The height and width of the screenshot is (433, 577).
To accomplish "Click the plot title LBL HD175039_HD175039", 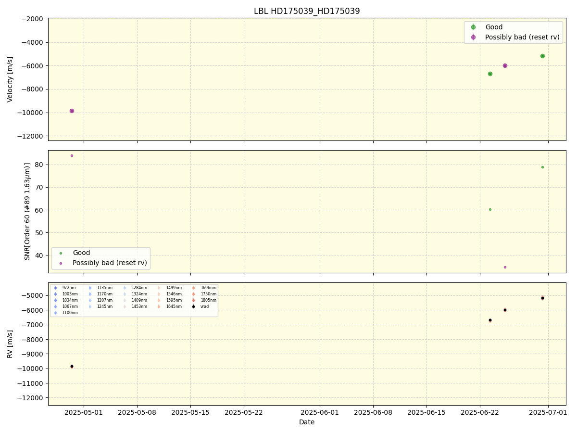I will coord(307,11).
